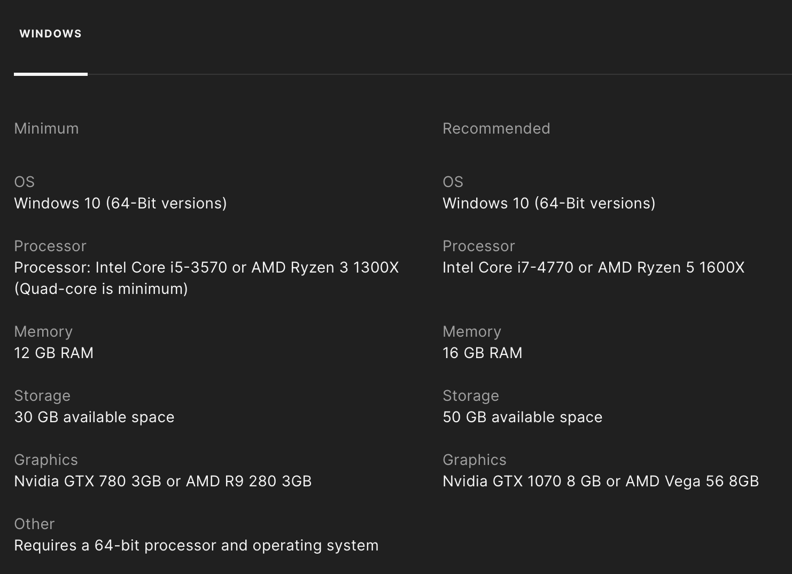Click the Storage label under Minimum
This screenshot has height=574, width=792.
point(42,395)
